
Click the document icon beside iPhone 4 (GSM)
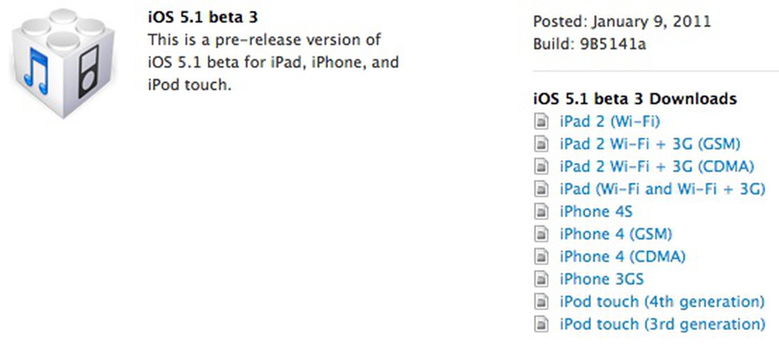click(542, 234)
